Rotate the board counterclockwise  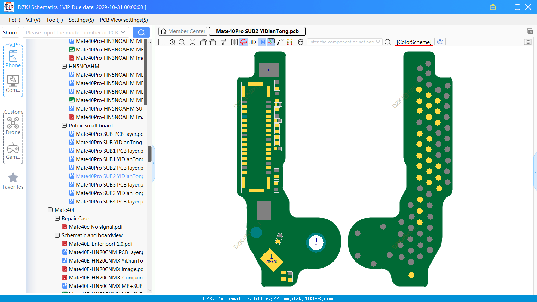203,42
